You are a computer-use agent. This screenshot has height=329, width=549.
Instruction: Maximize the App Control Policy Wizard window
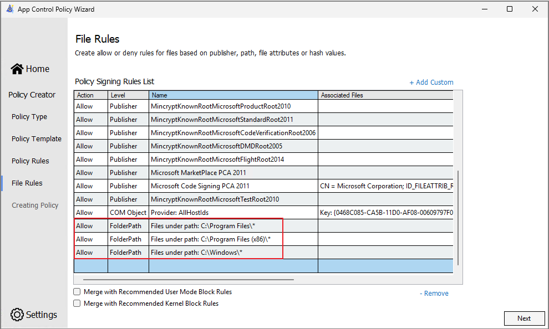tap(510, 9)
